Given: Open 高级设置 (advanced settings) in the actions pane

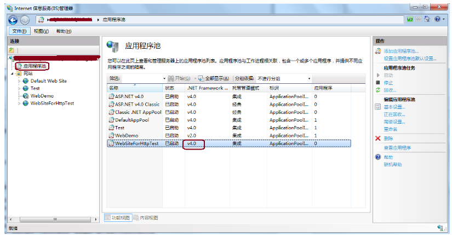Looking at the screenshot, I should pyautogui.click(x=394, y=122).
